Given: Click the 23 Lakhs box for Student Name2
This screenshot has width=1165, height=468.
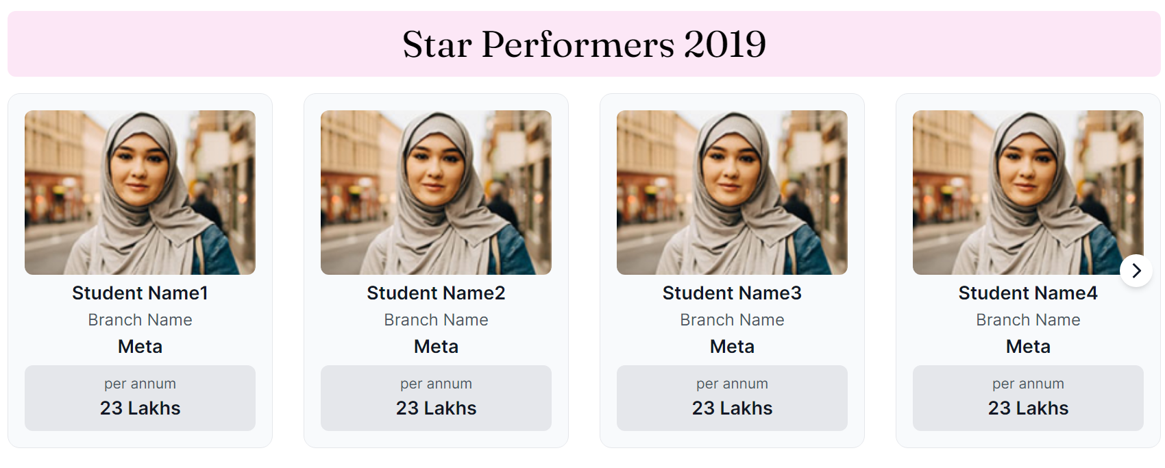Looking at the screenshot, I should click(436, 398).
